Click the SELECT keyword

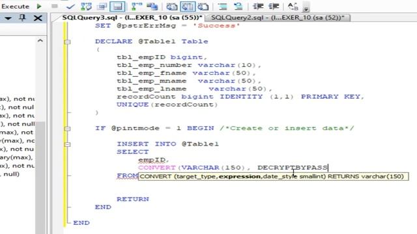tap(132, 152)
